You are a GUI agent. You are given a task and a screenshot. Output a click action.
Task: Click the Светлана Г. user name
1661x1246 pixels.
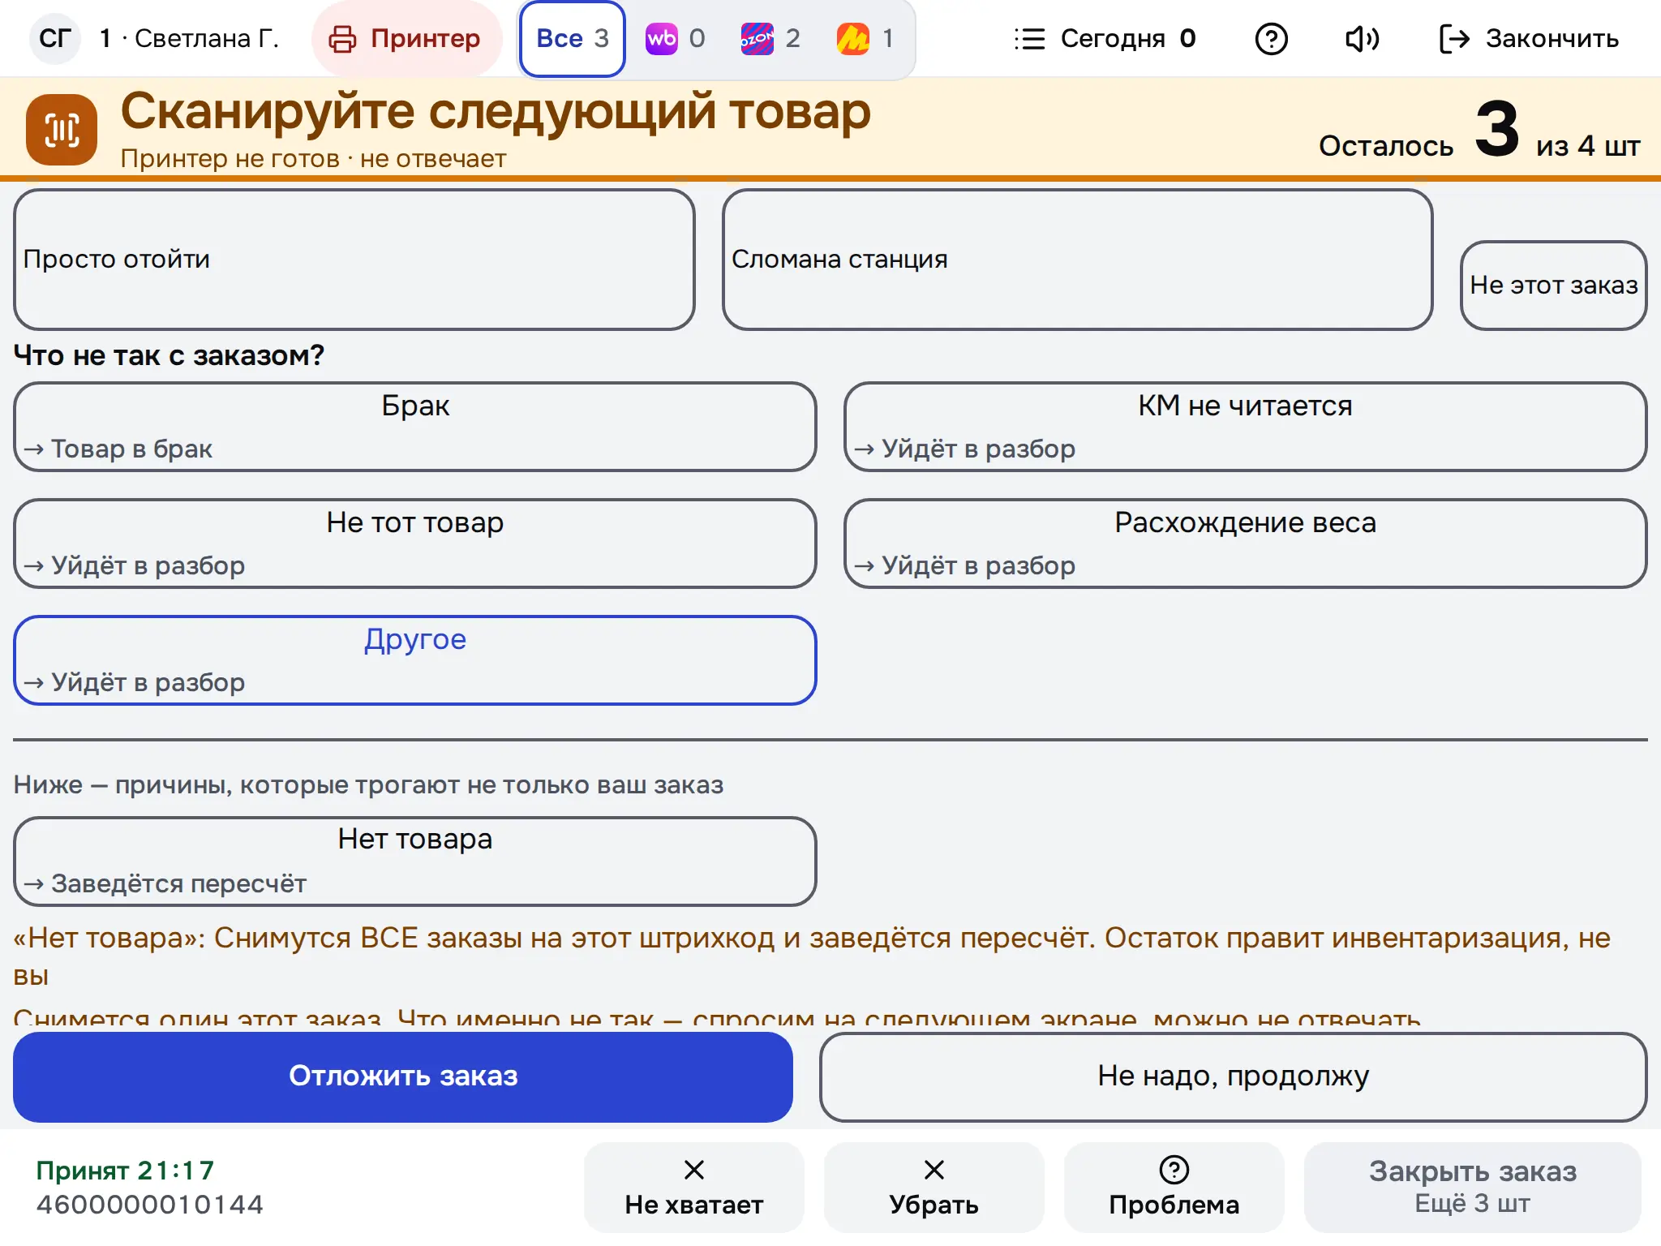[x=206, y=38]
